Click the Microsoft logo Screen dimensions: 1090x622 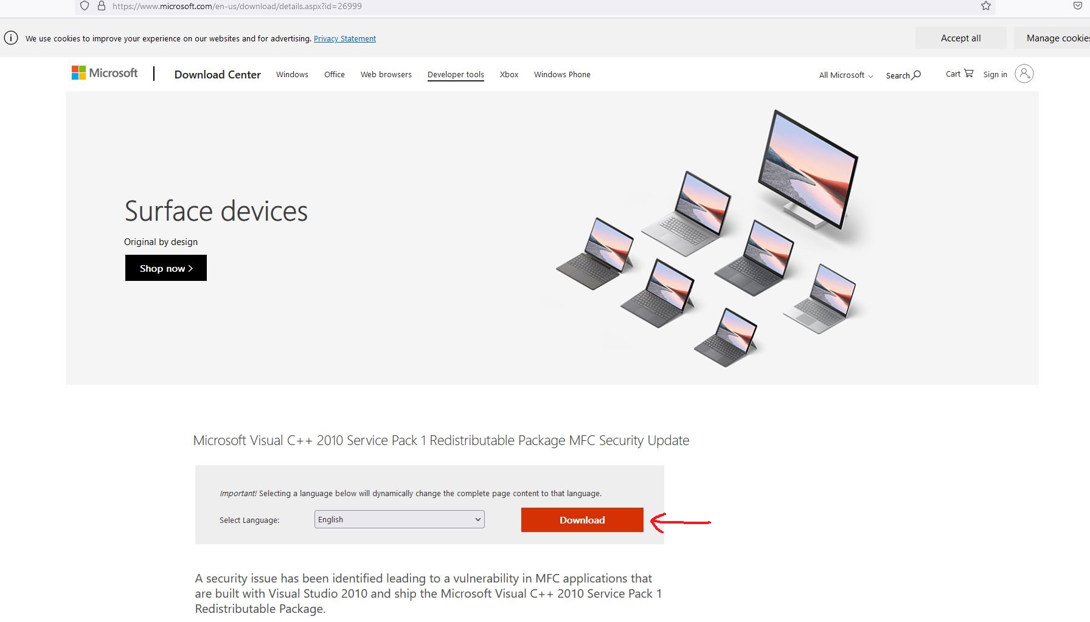pos(105,74)
